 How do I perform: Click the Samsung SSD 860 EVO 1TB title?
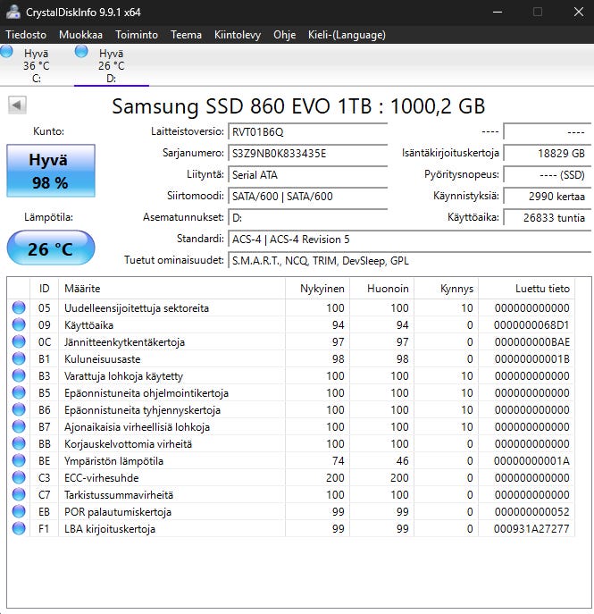(x=298, y=105)
